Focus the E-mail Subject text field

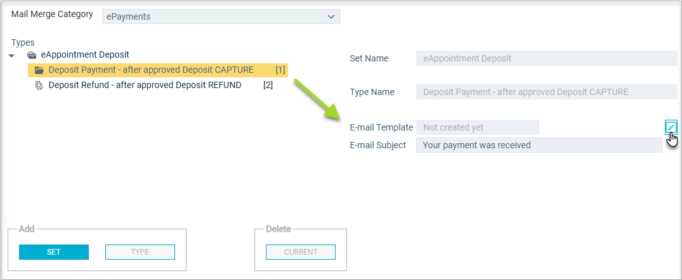pos(539,145)
